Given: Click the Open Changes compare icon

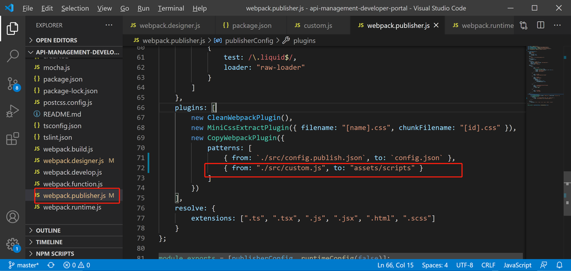Looking at the screenshot, I should click(524, 26).
